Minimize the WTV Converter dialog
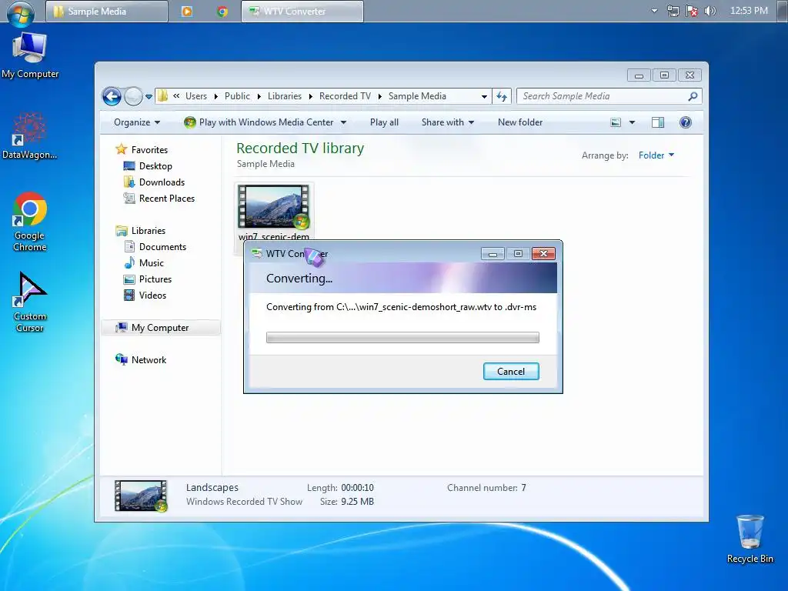The image size is (788, 591). coord(492,253)
